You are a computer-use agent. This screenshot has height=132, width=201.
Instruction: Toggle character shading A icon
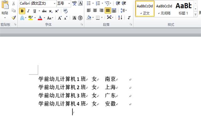click(x=74, y=18)
